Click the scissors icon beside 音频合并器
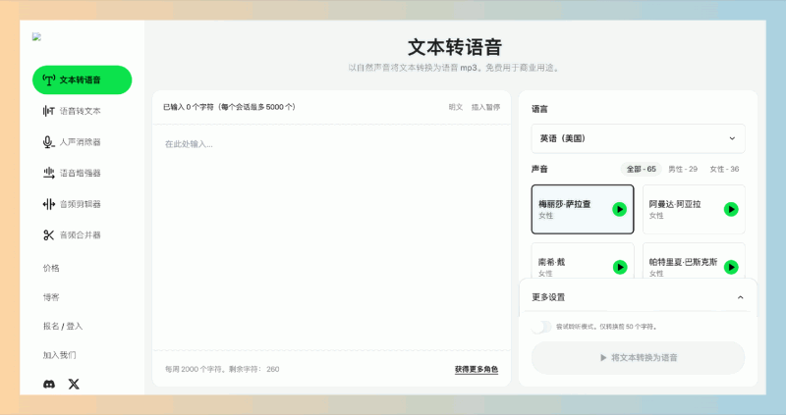786x415 pixels. point(48,235)
